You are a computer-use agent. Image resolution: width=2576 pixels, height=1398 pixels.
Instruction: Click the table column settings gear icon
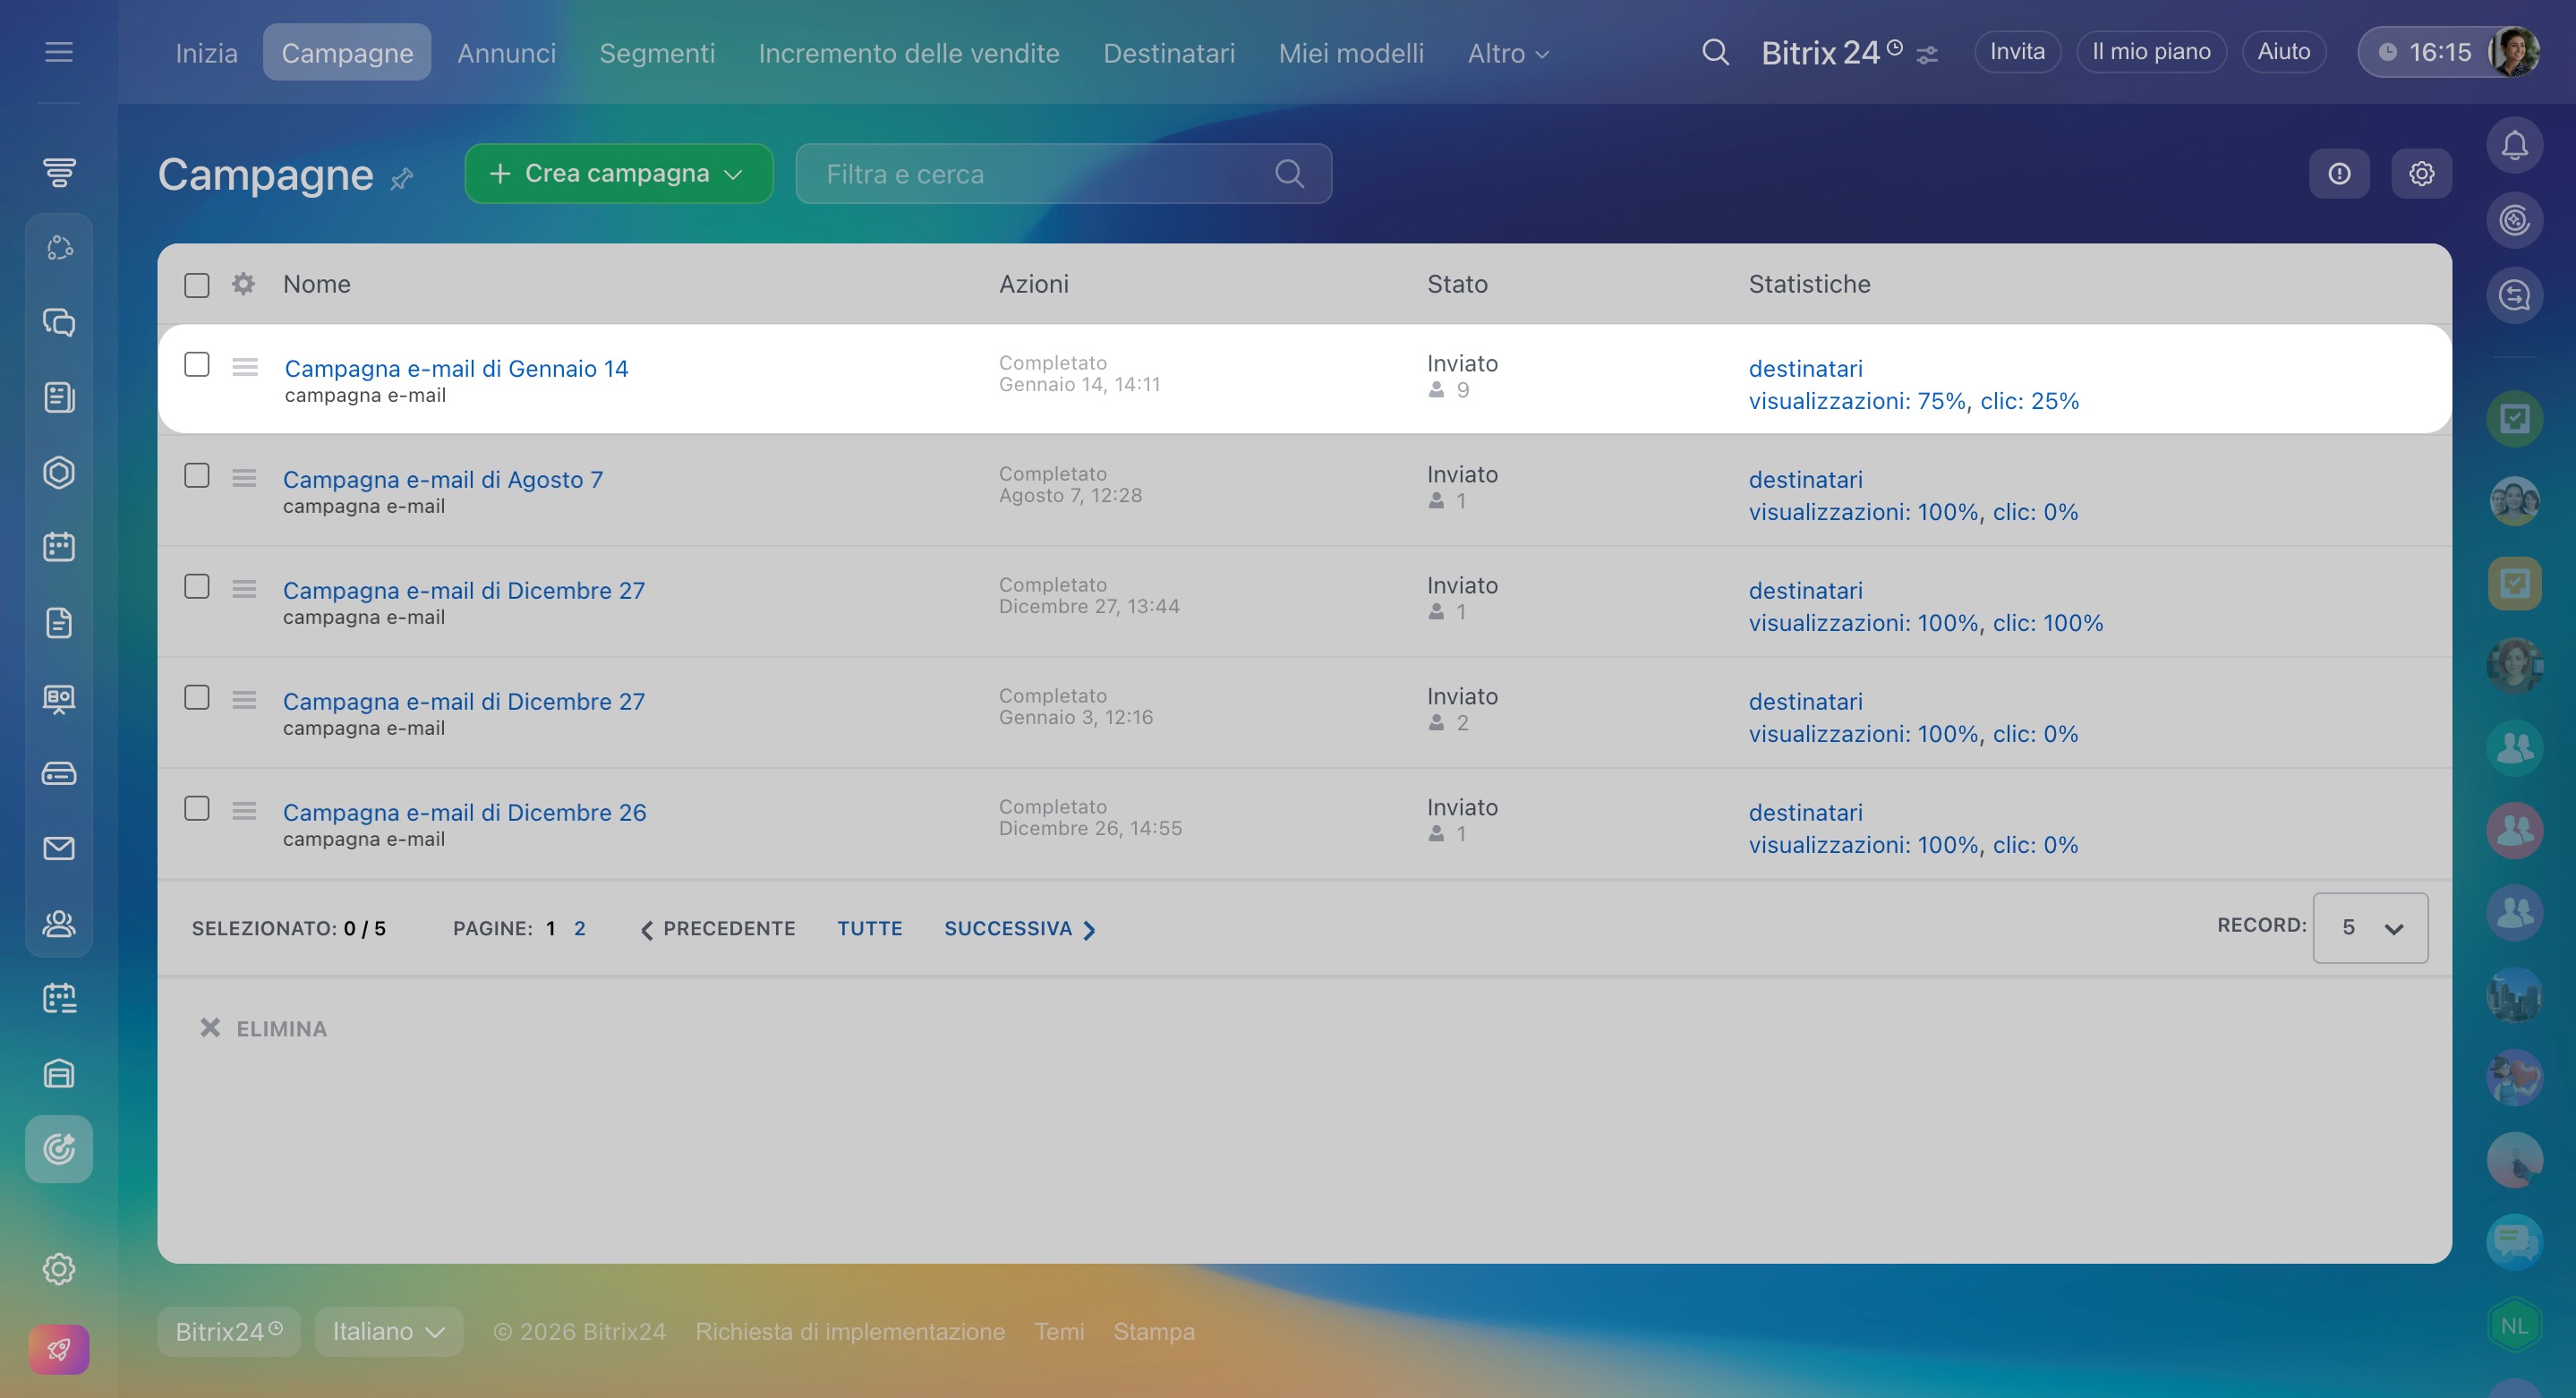243,284
